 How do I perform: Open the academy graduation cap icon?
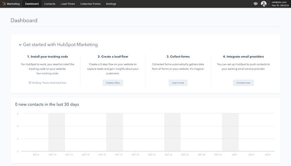pyautogui.click(x=255, y=4)
